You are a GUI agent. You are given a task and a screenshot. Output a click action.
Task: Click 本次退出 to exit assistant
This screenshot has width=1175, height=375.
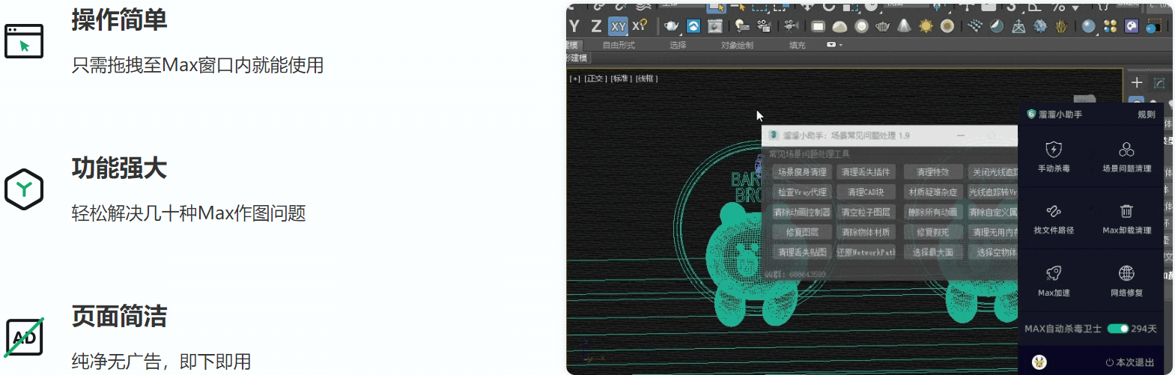pyautogui.click(x=1130, y=362)
